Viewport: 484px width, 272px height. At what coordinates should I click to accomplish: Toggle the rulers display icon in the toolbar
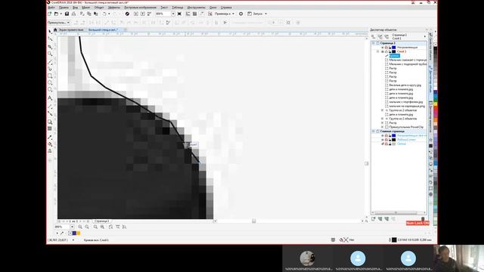click(x=188, y=14)
